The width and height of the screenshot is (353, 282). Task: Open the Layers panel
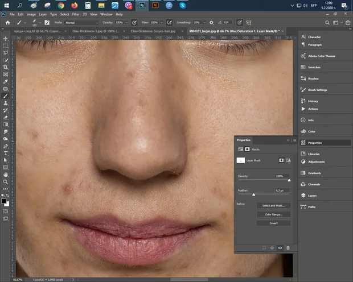[313, 195]
